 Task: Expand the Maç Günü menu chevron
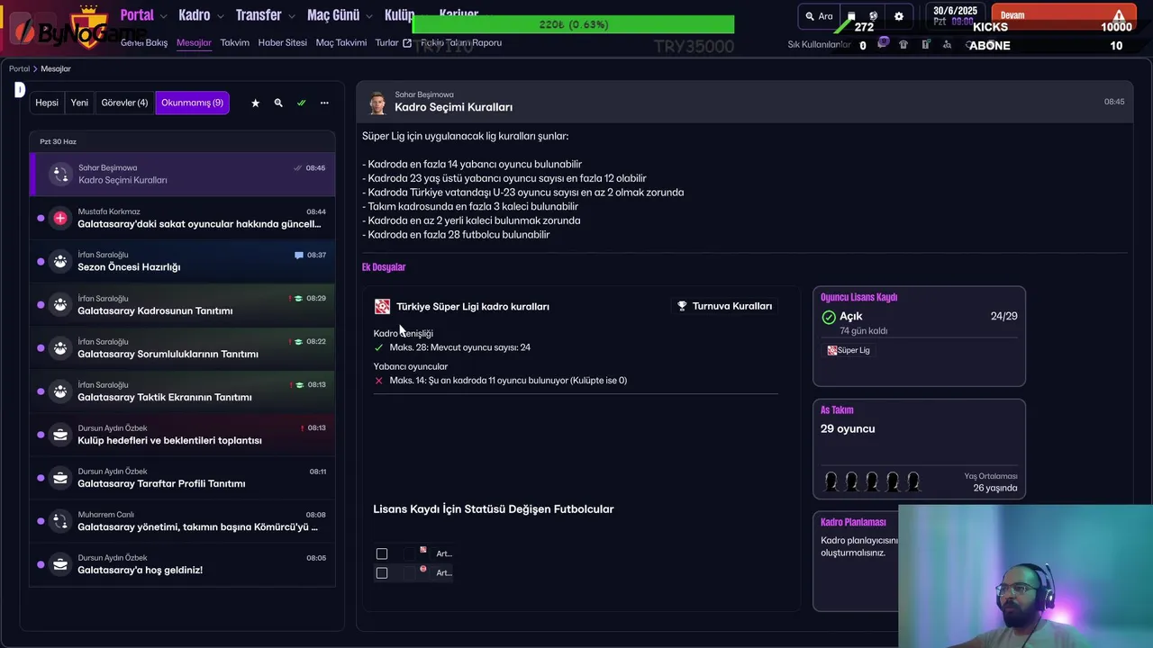click(369, 16)
